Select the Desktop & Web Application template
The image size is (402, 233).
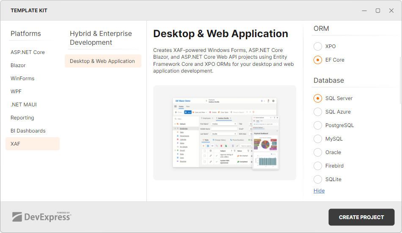pyautogui.click(x=103, y=61)
